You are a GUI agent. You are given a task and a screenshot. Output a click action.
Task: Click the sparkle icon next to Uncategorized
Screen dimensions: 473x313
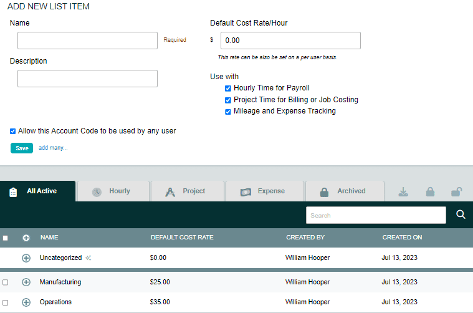click(88, 258)
